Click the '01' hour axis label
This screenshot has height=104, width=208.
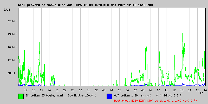88,90
